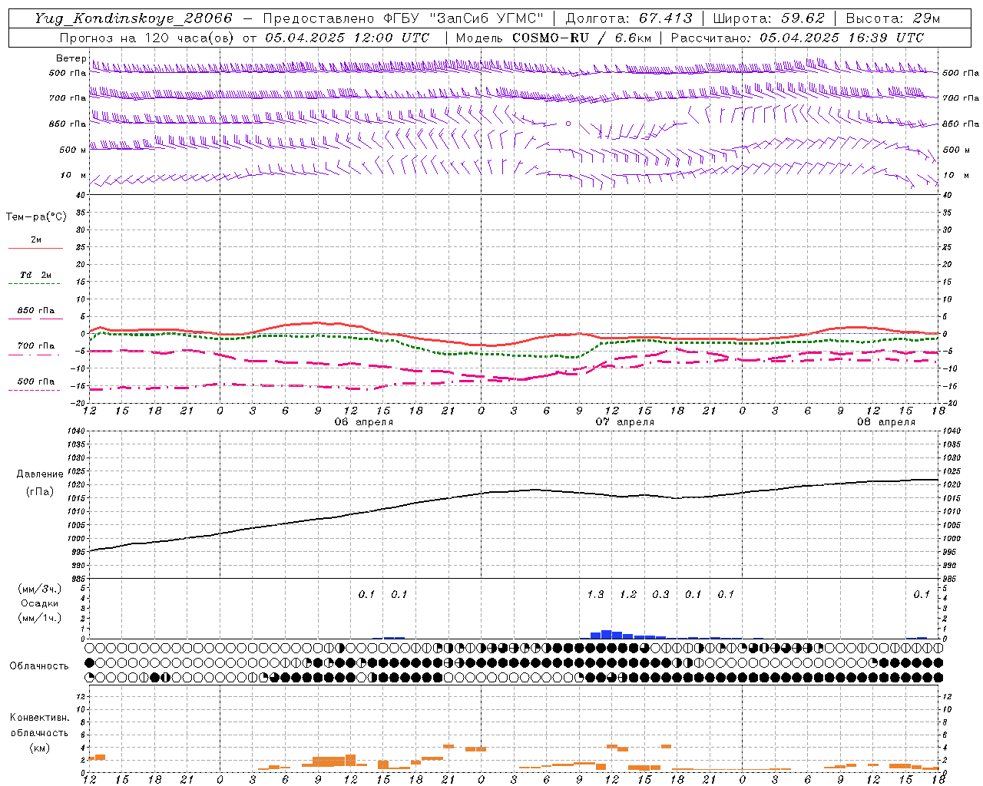Click the Широта: 59.62 header value
The image size is (983, 786).
769,18
